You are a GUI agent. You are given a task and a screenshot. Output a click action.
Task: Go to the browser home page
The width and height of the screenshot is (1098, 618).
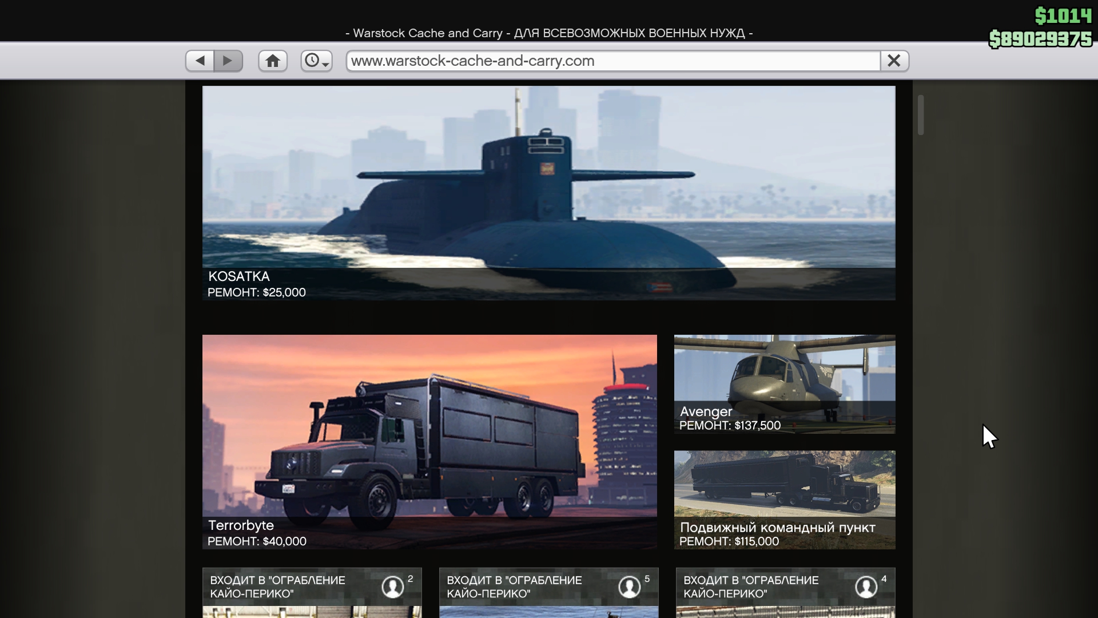[273, 61]
